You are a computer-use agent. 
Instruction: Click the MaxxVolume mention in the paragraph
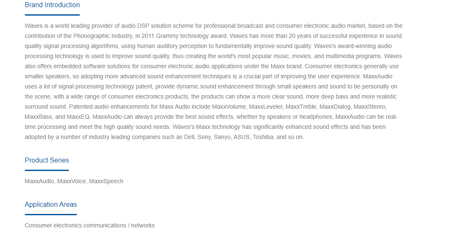coord(229,107)
